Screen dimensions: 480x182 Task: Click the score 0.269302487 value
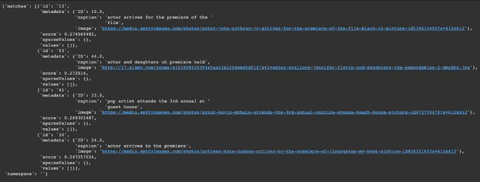[79, 118]
